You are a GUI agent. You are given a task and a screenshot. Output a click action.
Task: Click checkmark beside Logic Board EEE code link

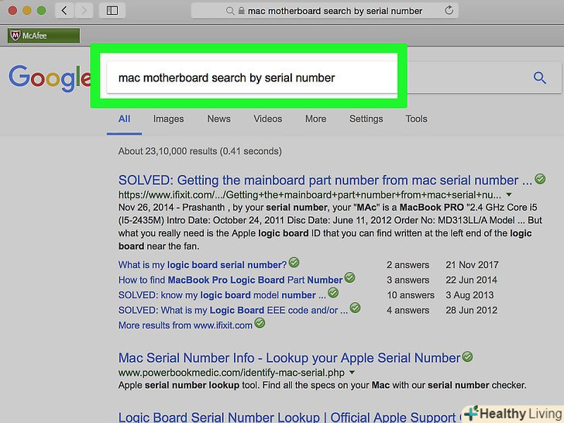(x=355, y=308)
